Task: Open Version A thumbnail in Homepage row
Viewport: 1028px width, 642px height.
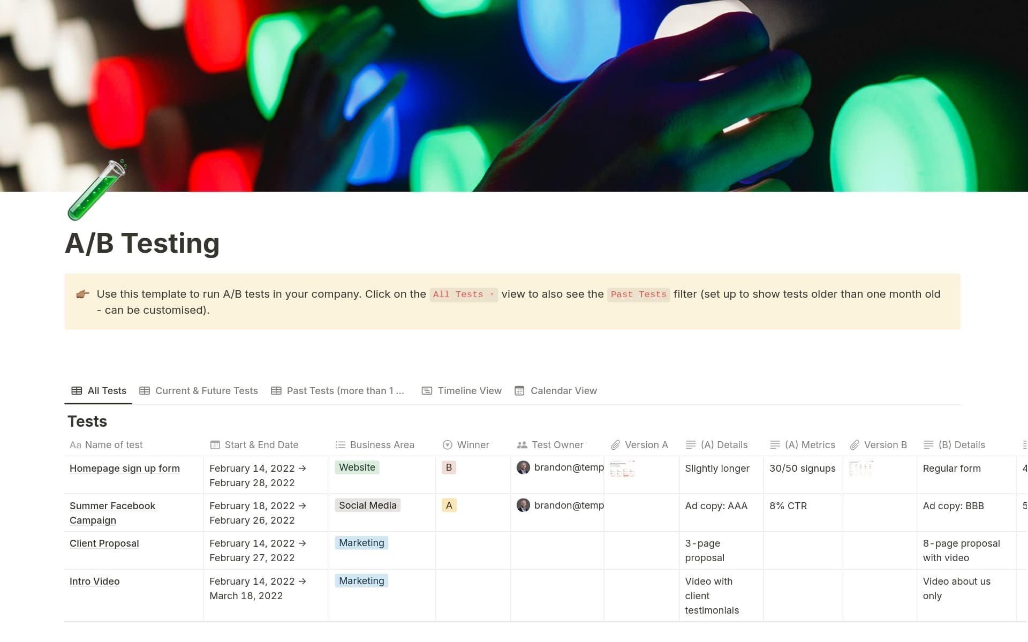Action: point(622,469)
